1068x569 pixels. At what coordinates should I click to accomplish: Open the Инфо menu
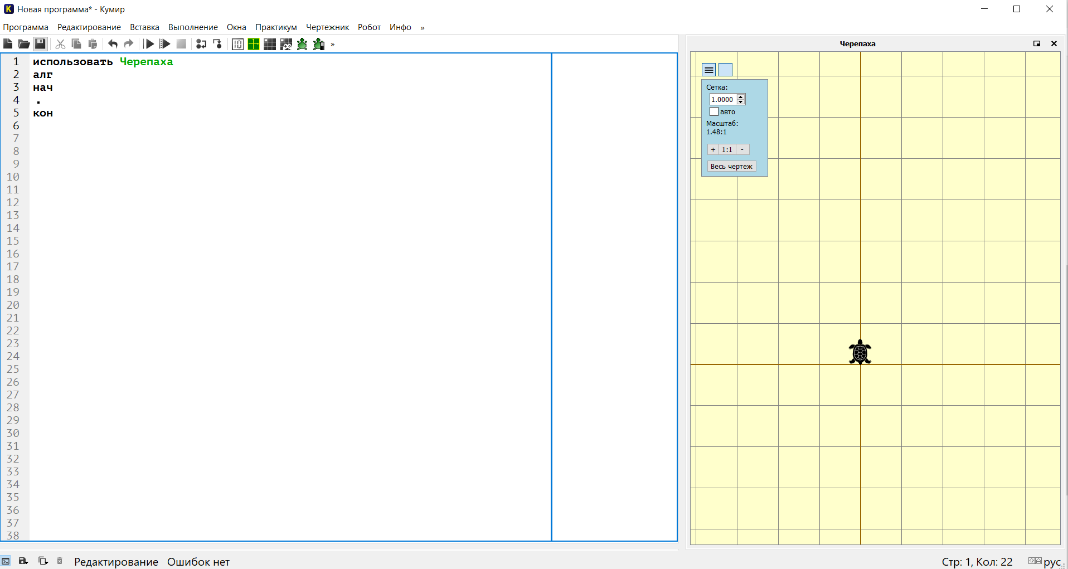click(400, 27)
